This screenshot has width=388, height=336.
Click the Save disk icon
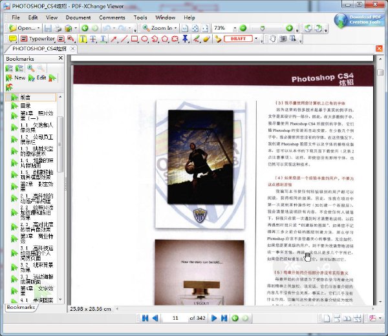[x=48, y=28]
